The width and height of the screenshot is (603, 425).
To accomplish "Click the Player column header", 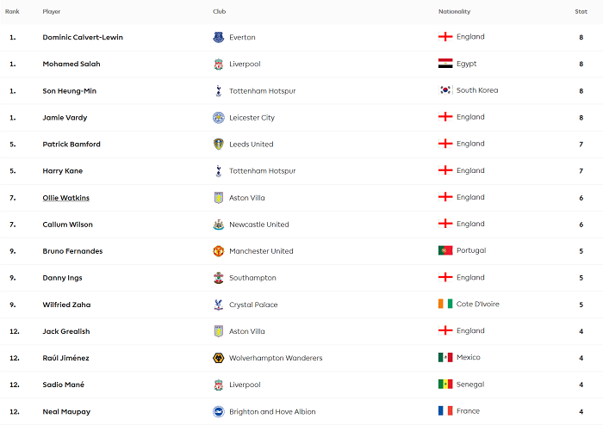I will coord(52,11).
